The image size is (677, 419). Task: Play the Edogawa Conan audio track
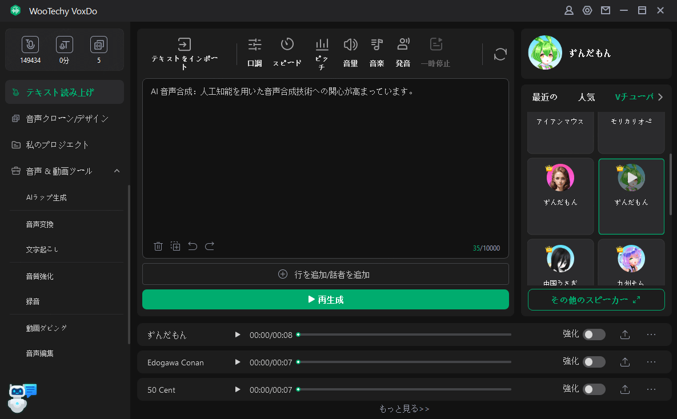[238, 362]
